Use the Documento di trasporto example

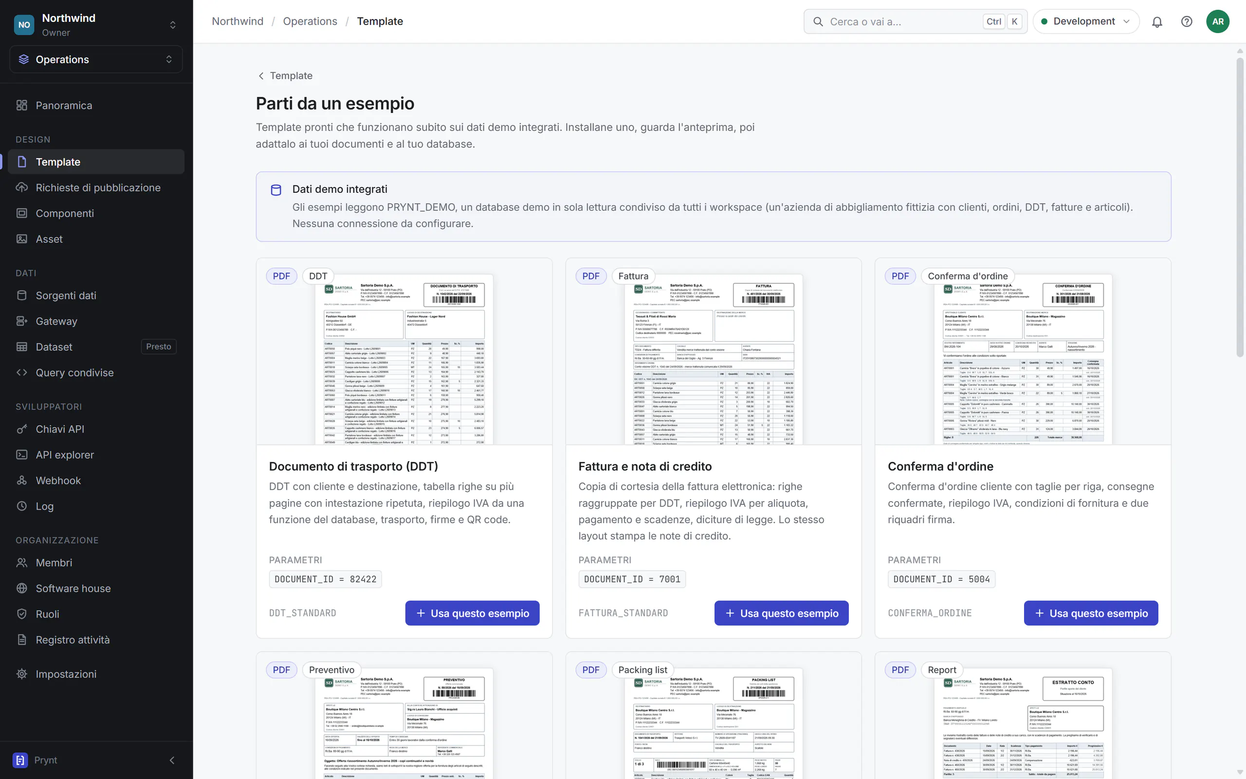(472, 613)
